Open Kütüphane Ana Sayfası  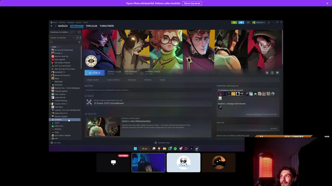point(63,32)
